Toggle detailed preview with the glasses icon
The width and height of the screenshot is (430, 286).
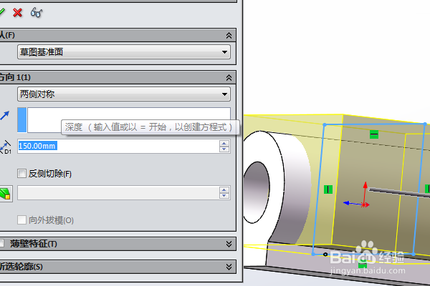point(37,12)
